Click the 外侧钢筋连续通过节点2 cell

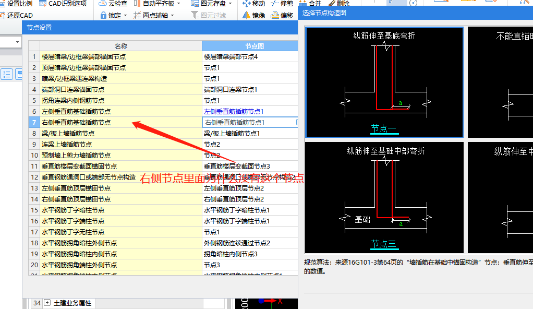pos(250,243)
